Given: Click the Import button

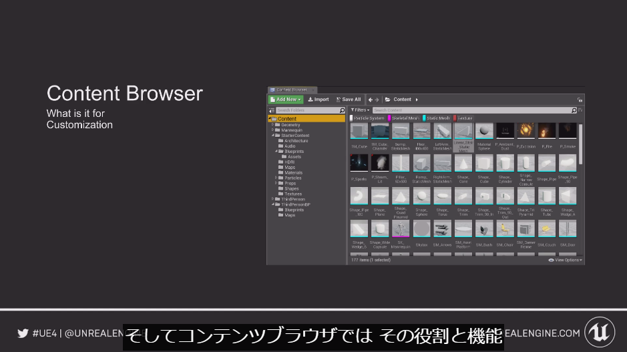Looking at the screenshot, I should pyautogui.click(x=319, y=100).
